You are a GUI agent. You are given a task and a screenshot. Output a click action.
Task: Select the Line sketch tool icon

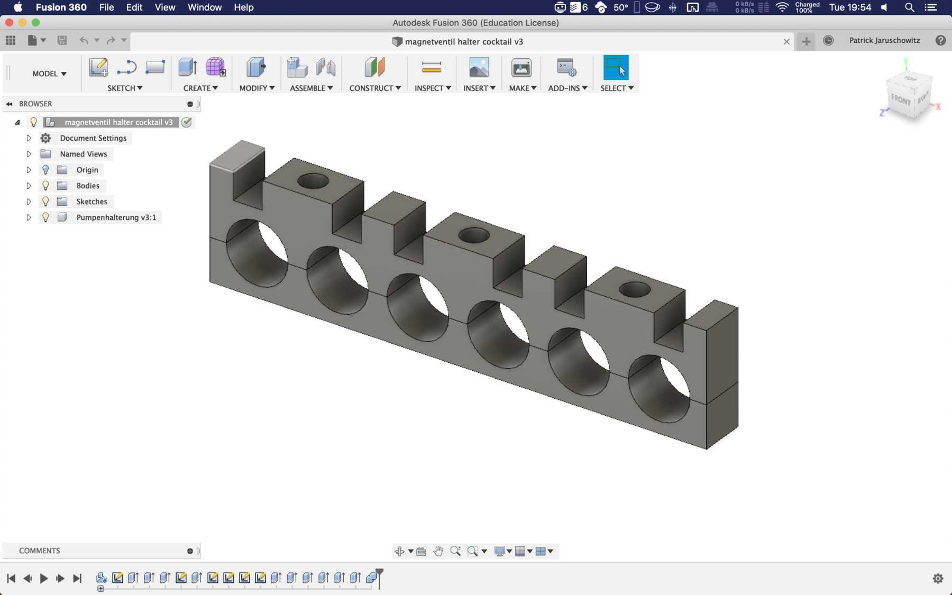point(127,68)
